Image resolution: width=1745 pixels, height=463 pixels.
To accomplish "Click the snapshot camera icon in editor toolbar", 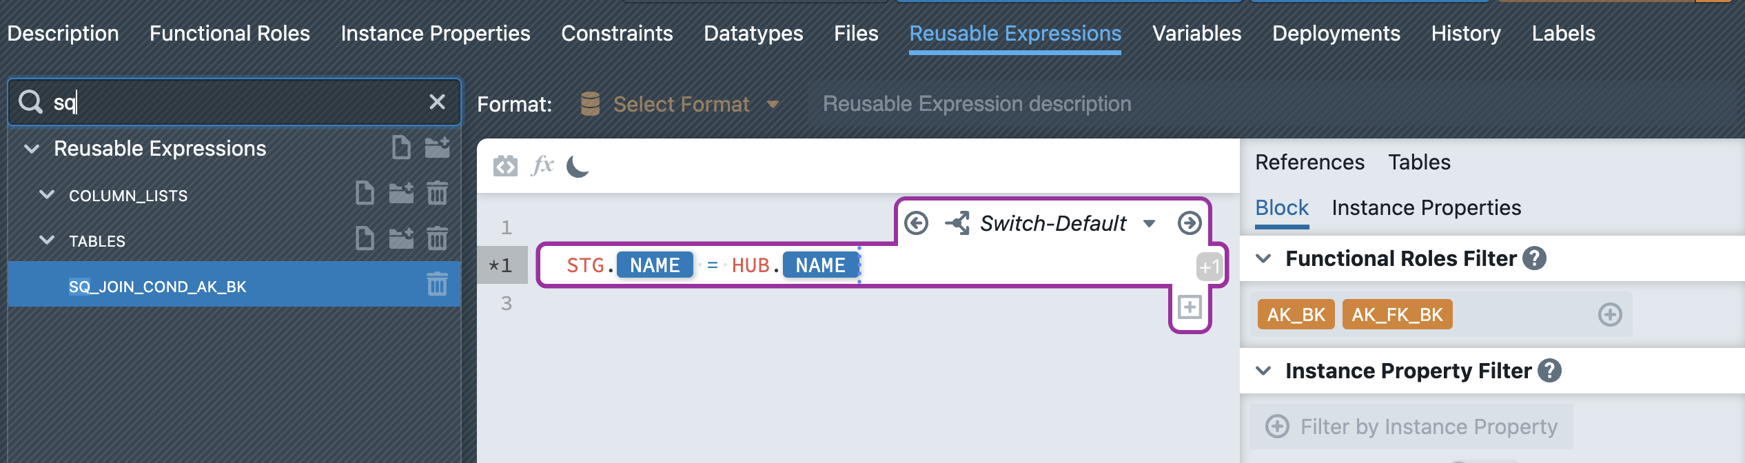I will click(x=505, y=166).
